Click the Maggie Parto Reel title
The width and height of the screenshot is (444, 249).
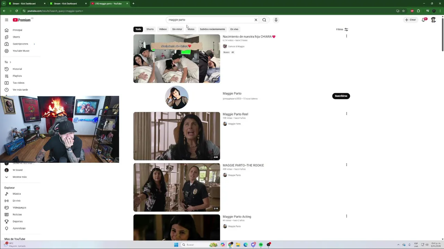coord(236,114)
